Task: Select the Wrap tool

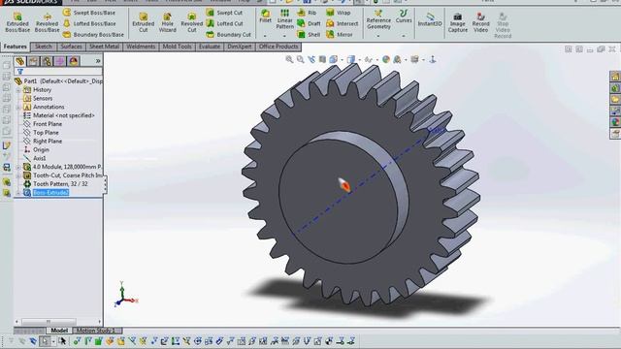Action: click(339, 13)
